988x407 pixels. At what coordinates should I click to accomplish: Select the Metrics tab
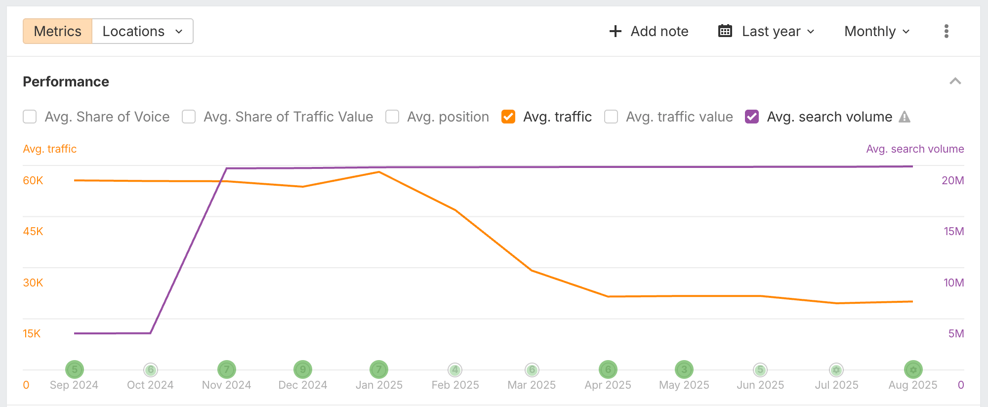[58, 31]
